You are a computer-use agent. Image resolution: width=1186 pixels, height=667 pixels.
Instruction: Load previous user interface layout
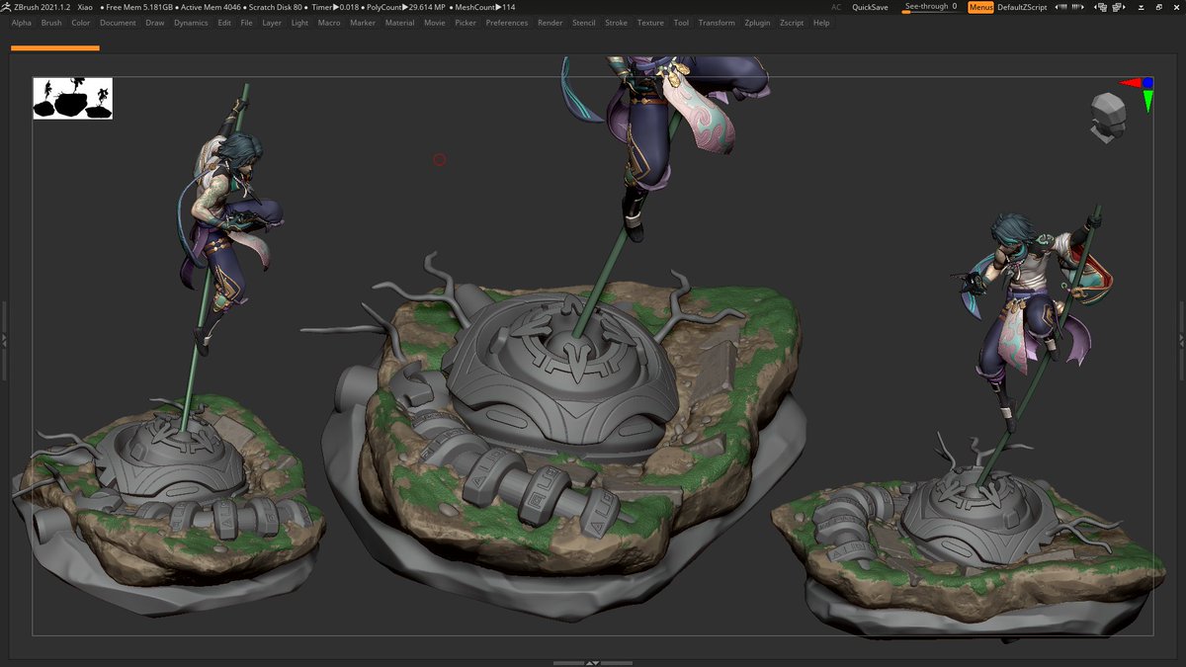pos(1100,7)
